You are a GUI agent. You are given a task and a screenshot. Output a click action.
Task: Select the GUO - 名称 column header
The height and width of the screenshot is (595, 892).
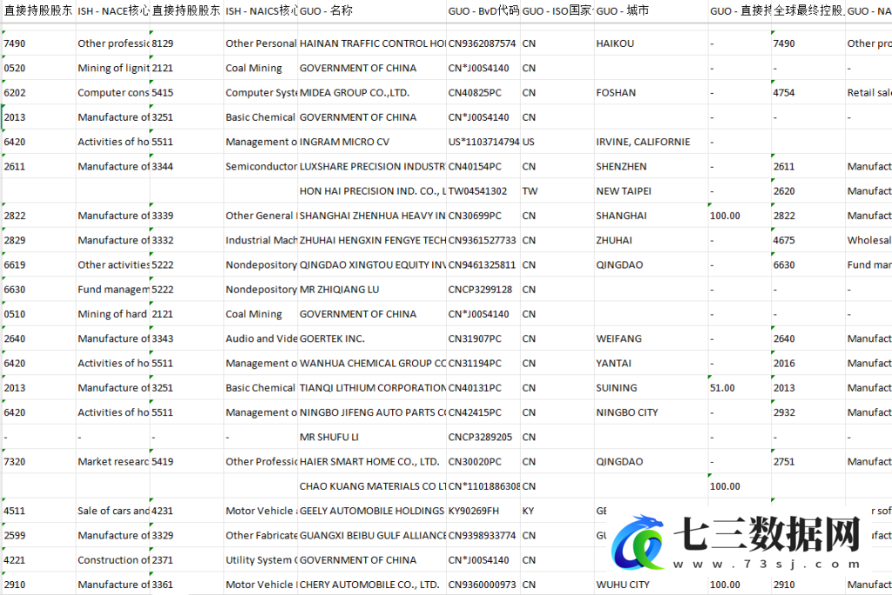[372, 10]
